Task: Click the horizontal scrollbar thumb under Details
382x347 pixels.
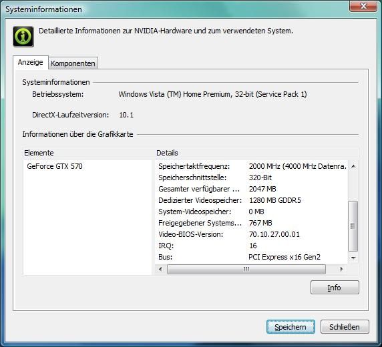Action: point(246,269)
